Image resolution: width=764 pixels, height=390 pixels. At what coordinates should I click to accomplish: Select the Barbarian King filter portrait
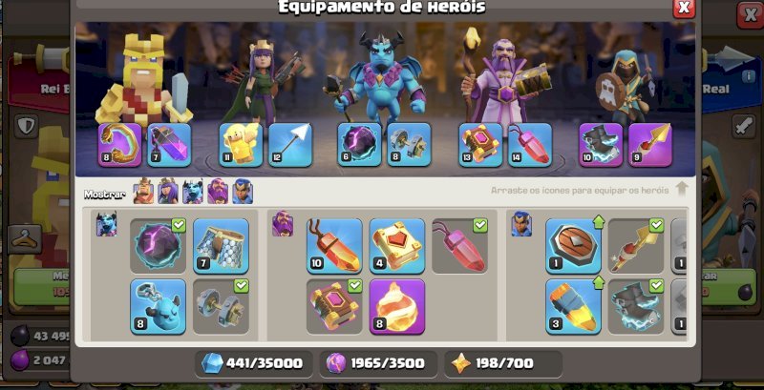click(143, 191)
